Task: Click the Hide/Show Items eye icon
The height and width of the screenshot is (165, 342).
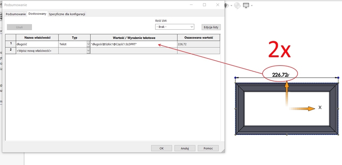Action: pyautogui.click(x=227, y=5)
